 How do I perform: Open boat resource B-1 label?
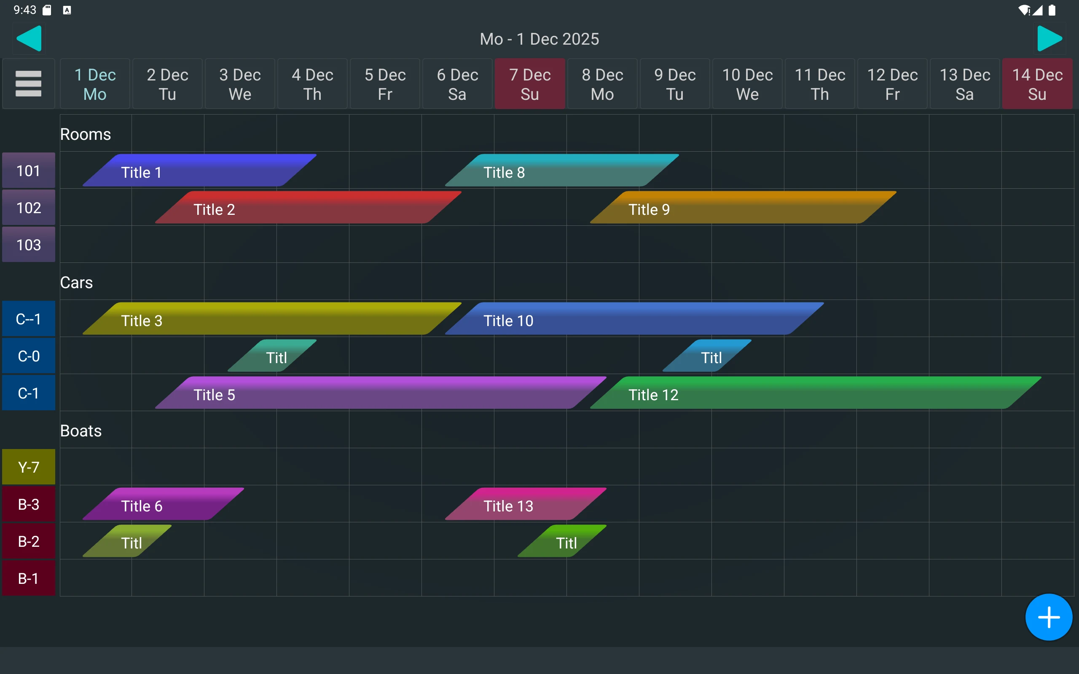(x=29, y=578)
